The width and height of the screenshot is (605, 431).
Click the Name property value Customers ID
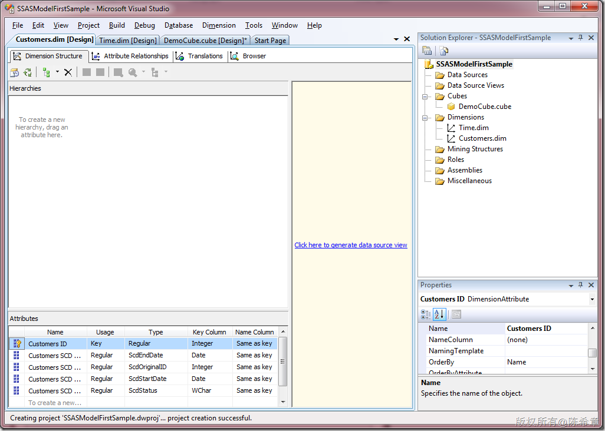545,329
